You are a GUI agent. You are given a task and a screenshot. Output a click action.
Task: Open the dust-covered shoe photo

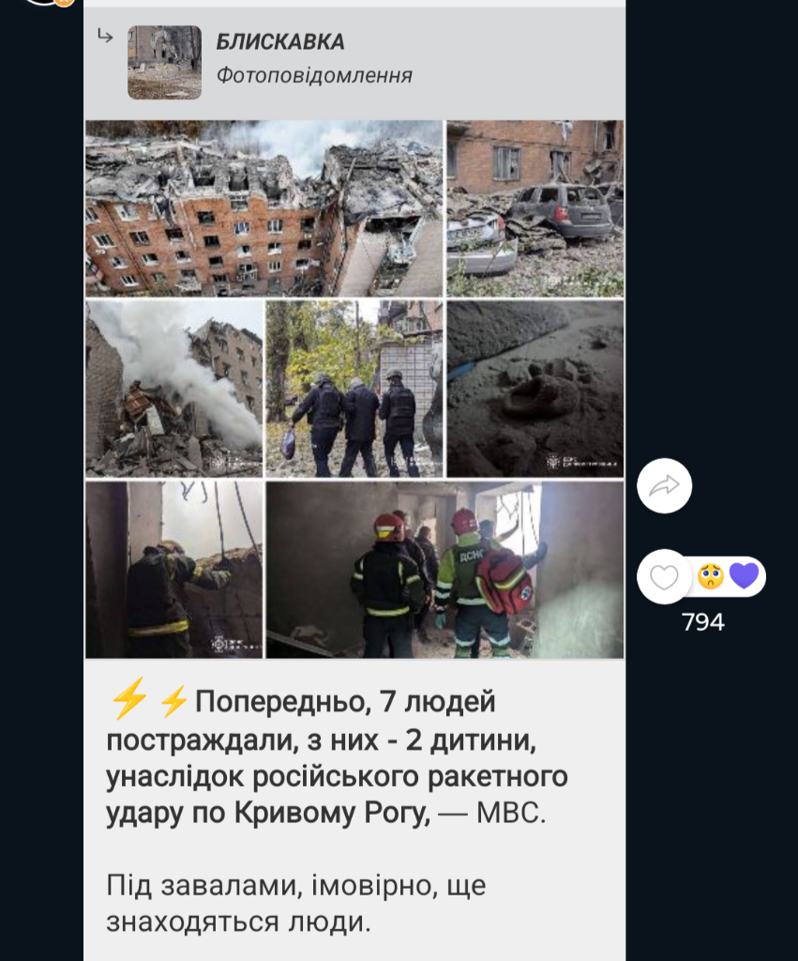[535, 389]
